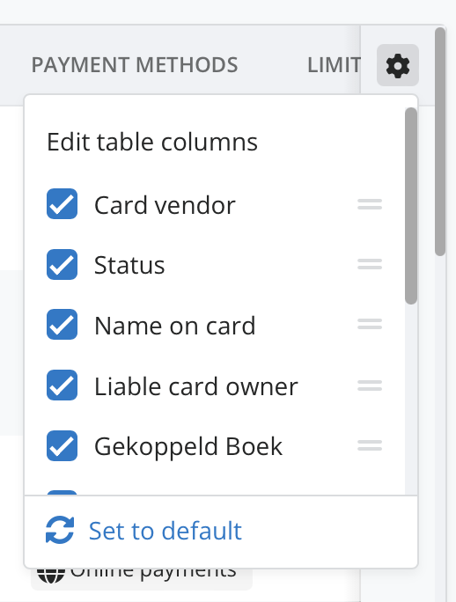The width and height of the screenshot is (456, 602).
Task: Click the gear settings icon
Action: [x=398, y=66]
